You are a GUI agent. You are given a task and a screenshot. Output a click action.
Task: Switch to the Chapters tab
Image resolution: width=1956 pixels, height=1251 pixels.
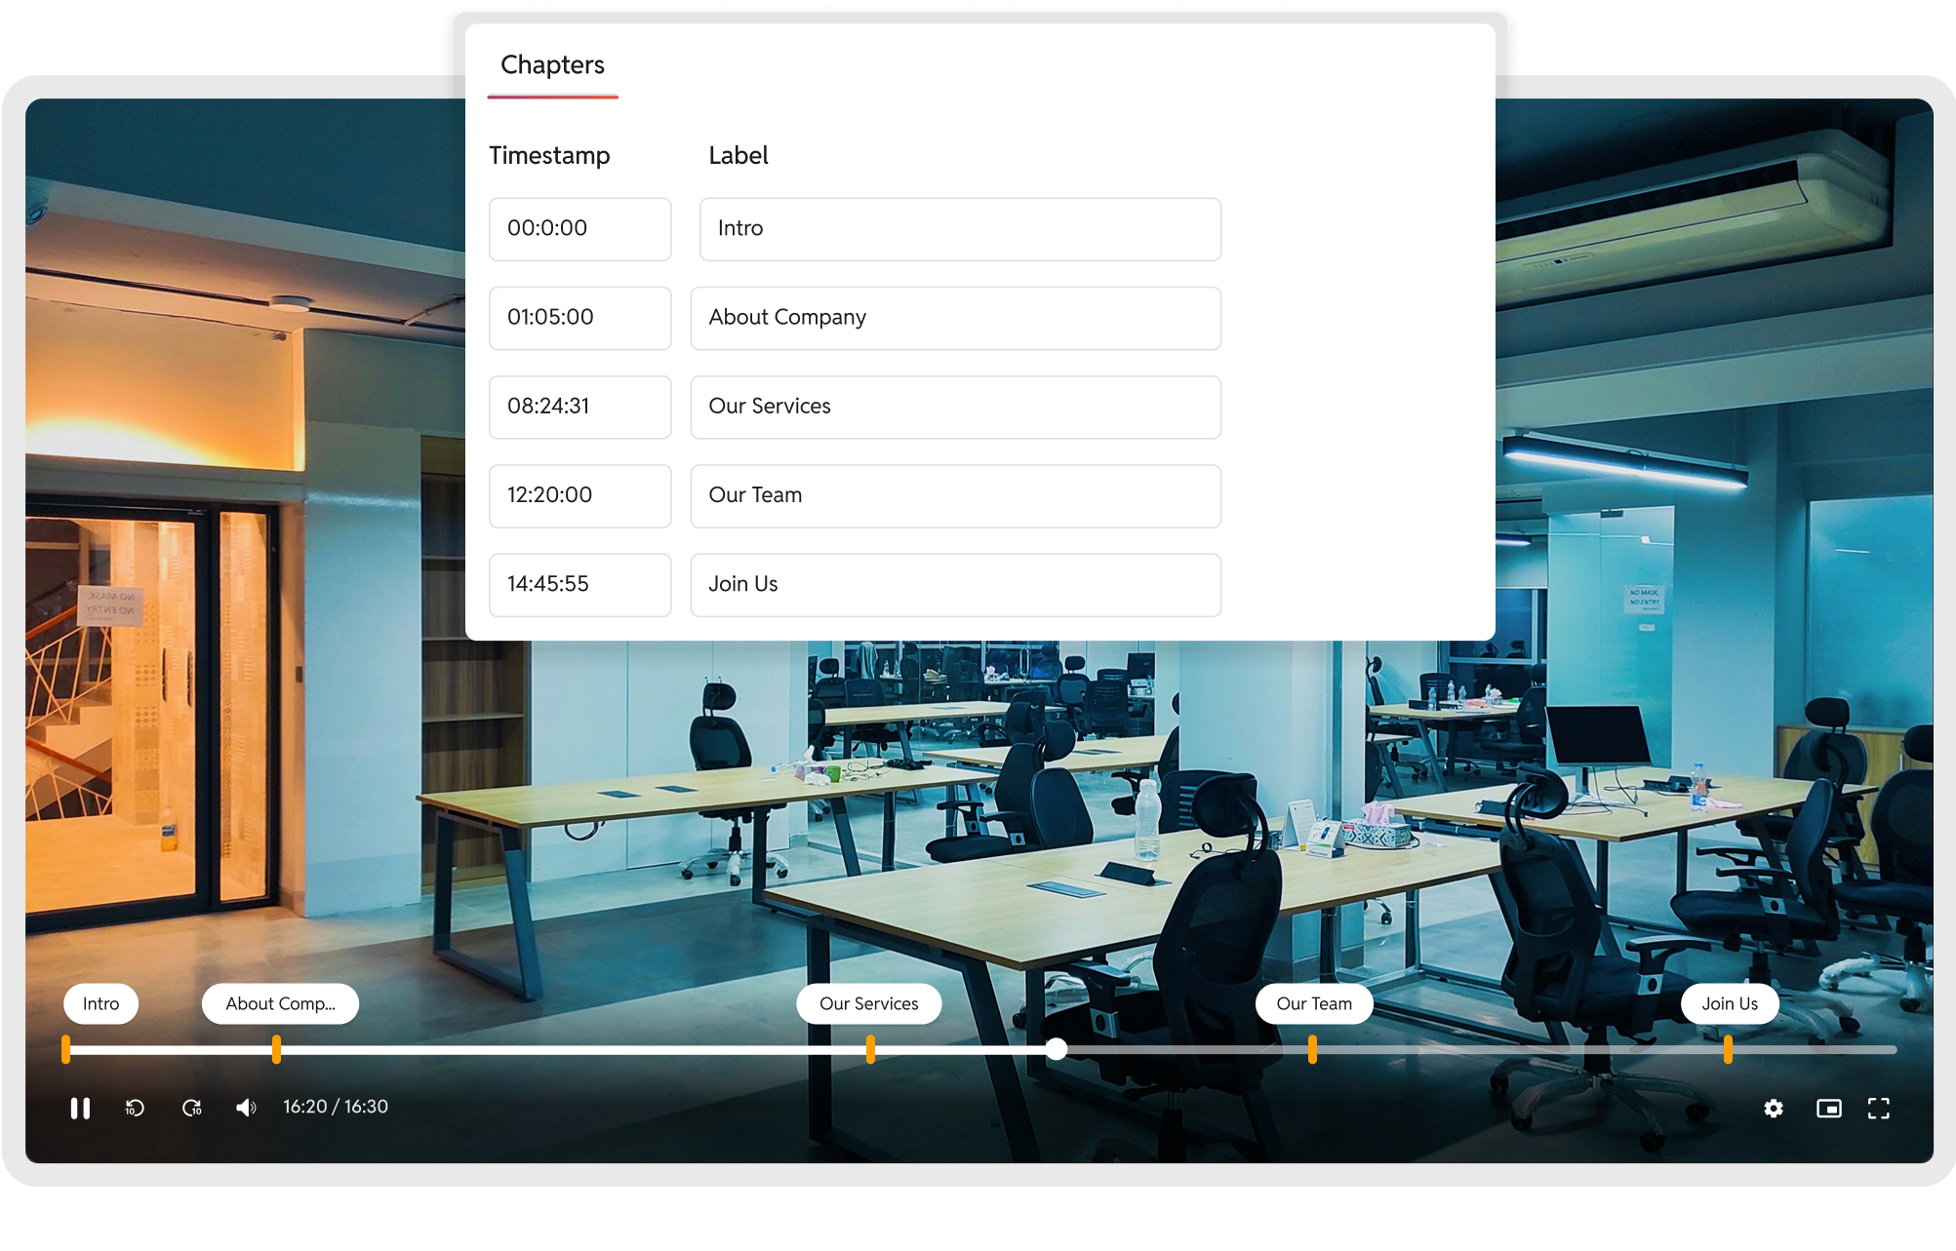pos(552,64)
